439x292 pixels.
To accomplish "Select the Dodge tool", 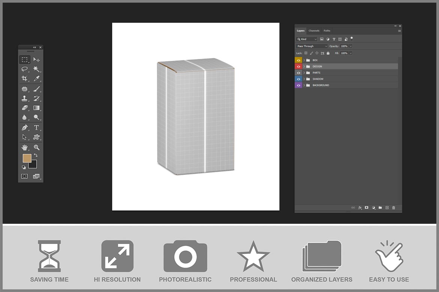I will pyautogui.click(x=36, y=117).
